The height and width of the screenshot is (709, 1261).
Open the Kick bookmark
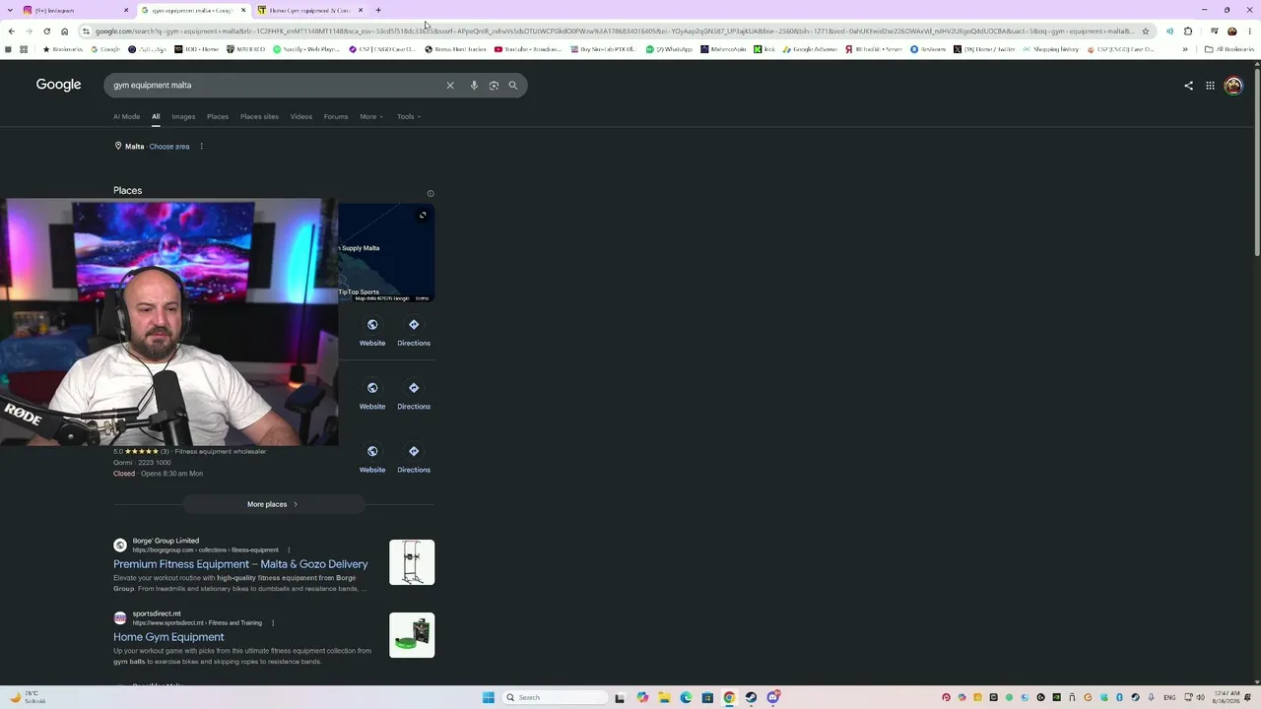point(764,49)
